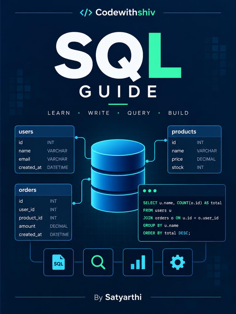Click the Codewithshiv brand title
This screenshot has width=236, height=314.
coord(125,12)
